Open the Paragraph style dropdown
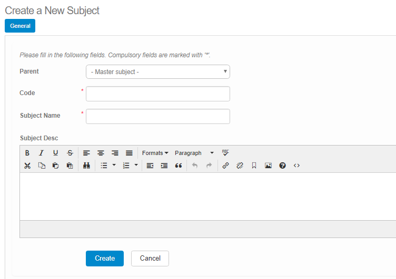The width and height of the screenshot is (396, 279). click(x=194, y=153)
